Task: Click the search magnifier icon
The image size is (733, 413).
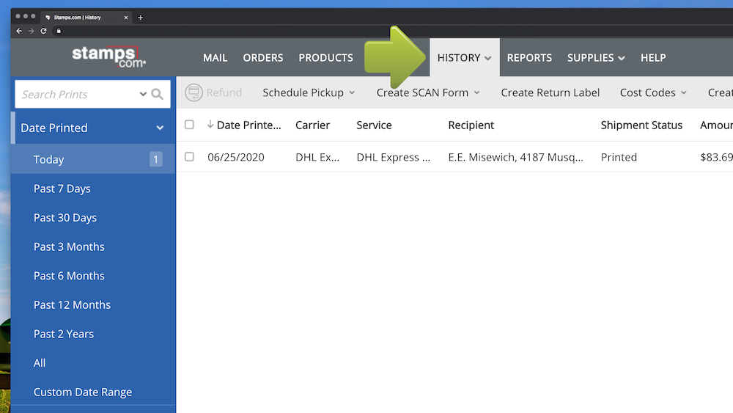Action: [158, 95]
